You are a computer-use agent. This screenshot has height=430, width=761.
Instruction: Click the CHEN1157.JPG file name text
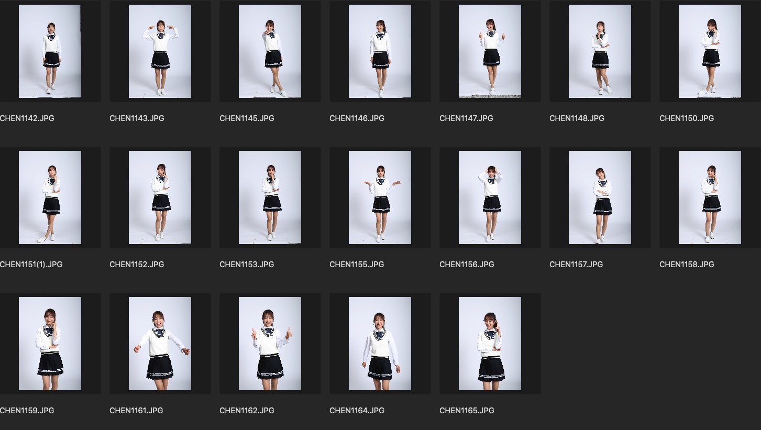click(x=576, y=264)
